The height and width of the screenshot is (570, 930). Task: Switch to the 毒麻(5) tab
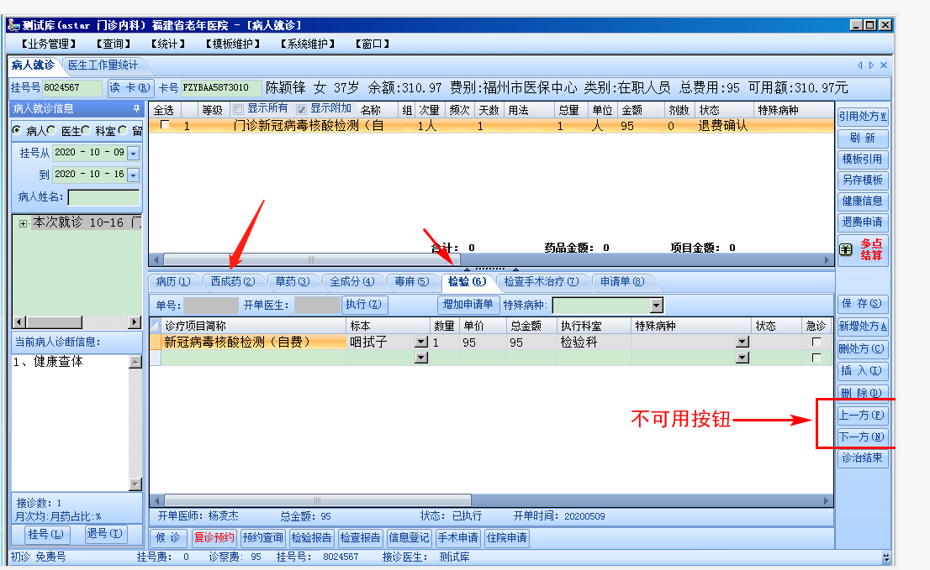(412, 282)
